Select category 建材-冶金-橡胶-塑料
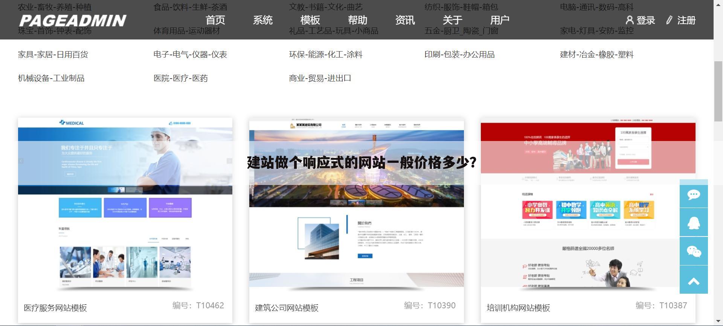Viewport: 723px width, 326px height. 597,55
